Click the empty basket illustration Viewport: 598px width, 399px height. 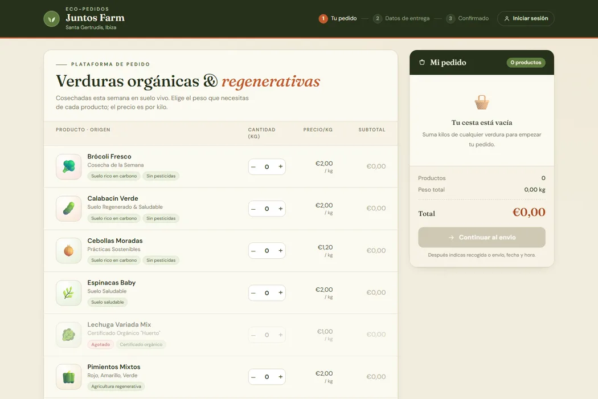[482, 103]
